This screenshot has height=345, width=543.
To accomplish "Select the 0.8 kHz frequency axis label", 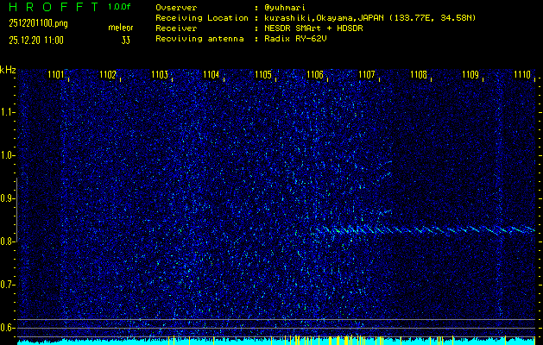I will click(x=8, y=241).
